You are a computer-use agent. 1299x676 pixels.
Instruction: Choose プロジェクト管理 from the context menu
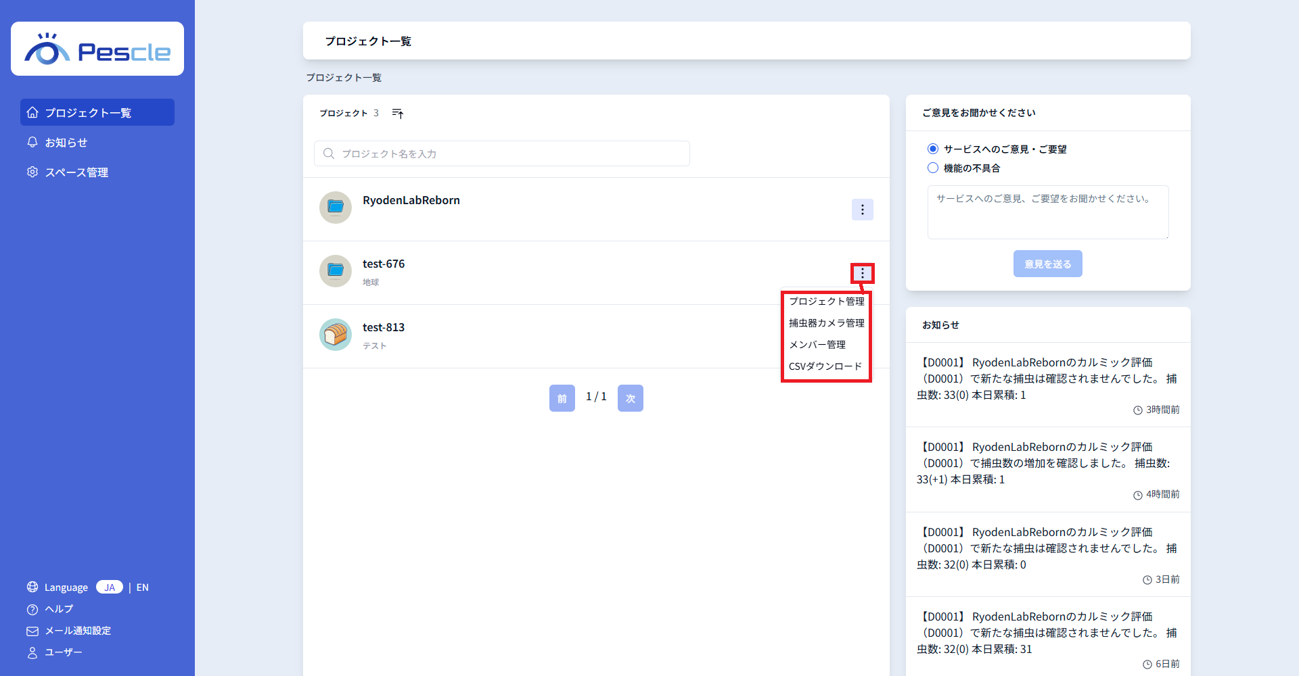tap(826, 301)
